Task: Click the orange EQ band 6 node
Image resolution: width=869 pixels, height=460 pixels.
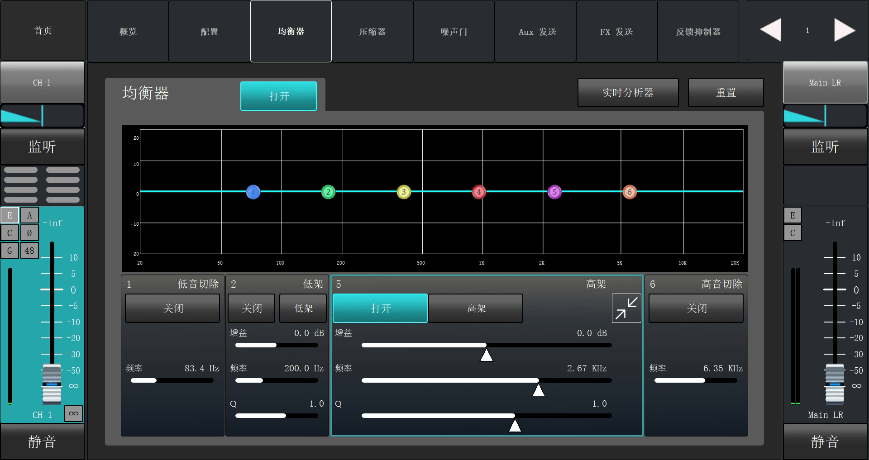Action: click(630, 192)
